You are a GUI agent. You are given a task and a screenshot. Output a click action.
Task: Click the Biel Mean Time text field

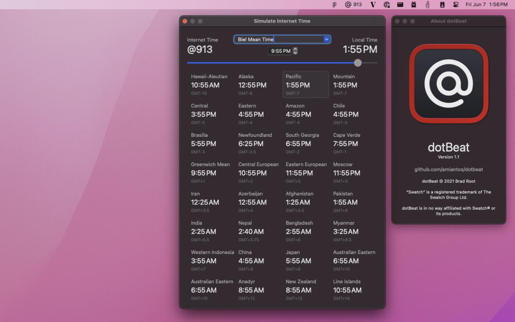[278, 39]
